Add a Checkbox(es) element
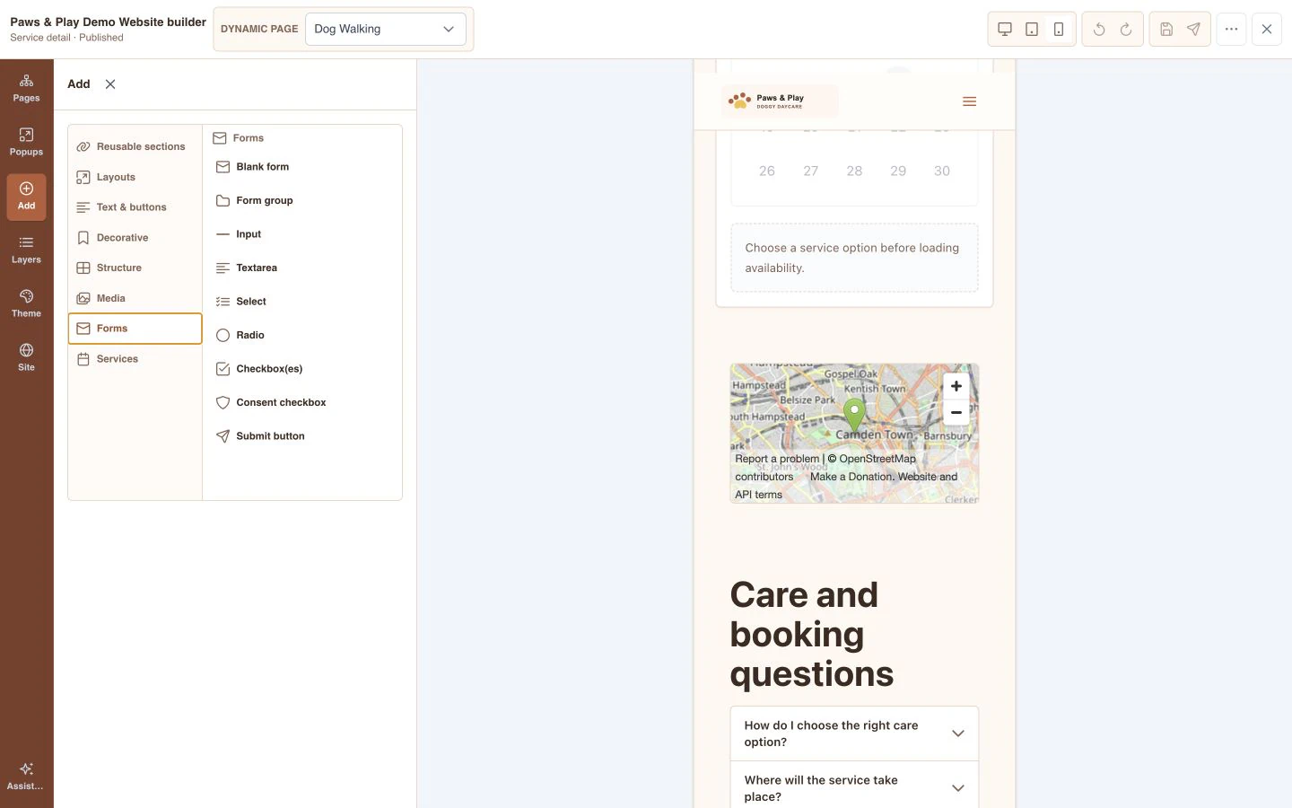The width and height of the screenshot is (1292, 808). tap(302, 369)
